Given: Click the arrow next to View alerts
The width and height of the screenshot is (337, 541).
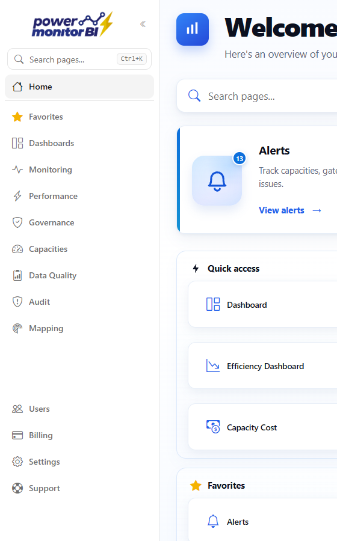Looking at the screenshot, I should 317,210.
